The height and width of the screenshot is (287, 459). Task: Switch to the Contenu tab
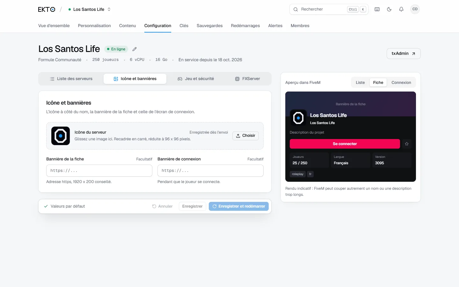click(x=127, y=26)
